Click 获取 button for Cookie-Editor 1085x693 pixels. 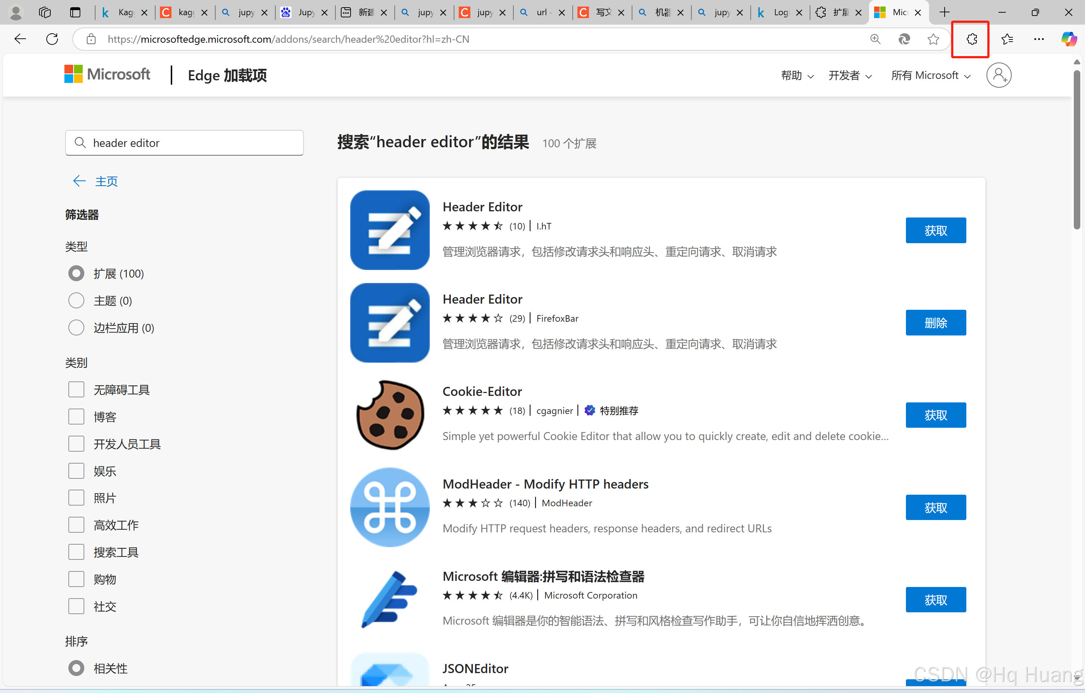936,415
